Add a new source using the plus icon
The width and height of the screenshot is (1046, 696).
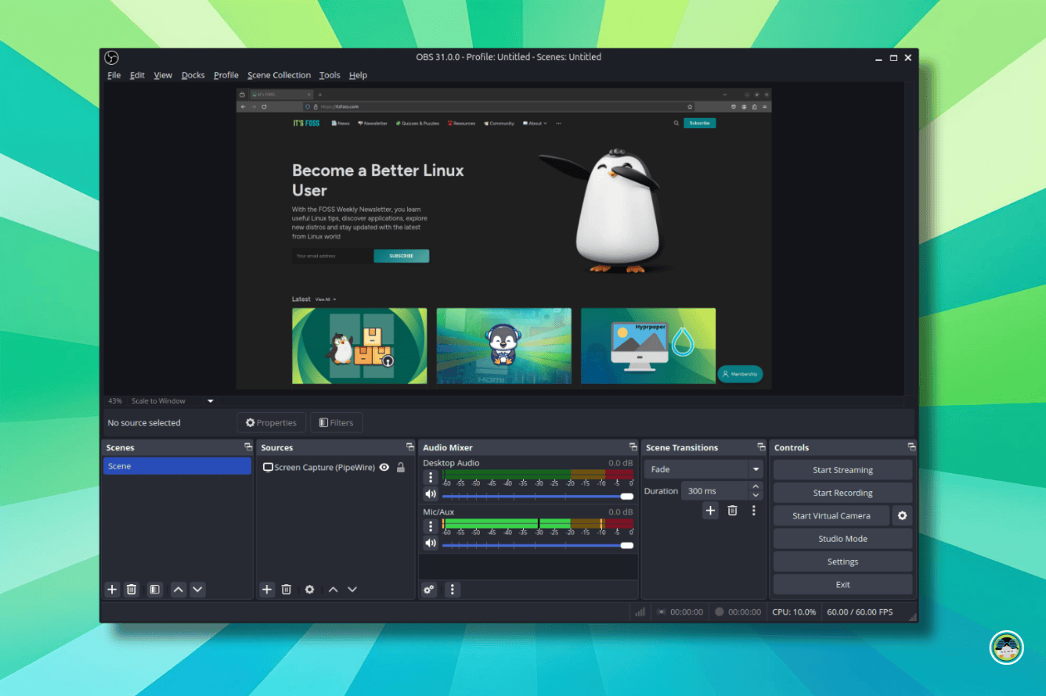click(x=266, y=589)
